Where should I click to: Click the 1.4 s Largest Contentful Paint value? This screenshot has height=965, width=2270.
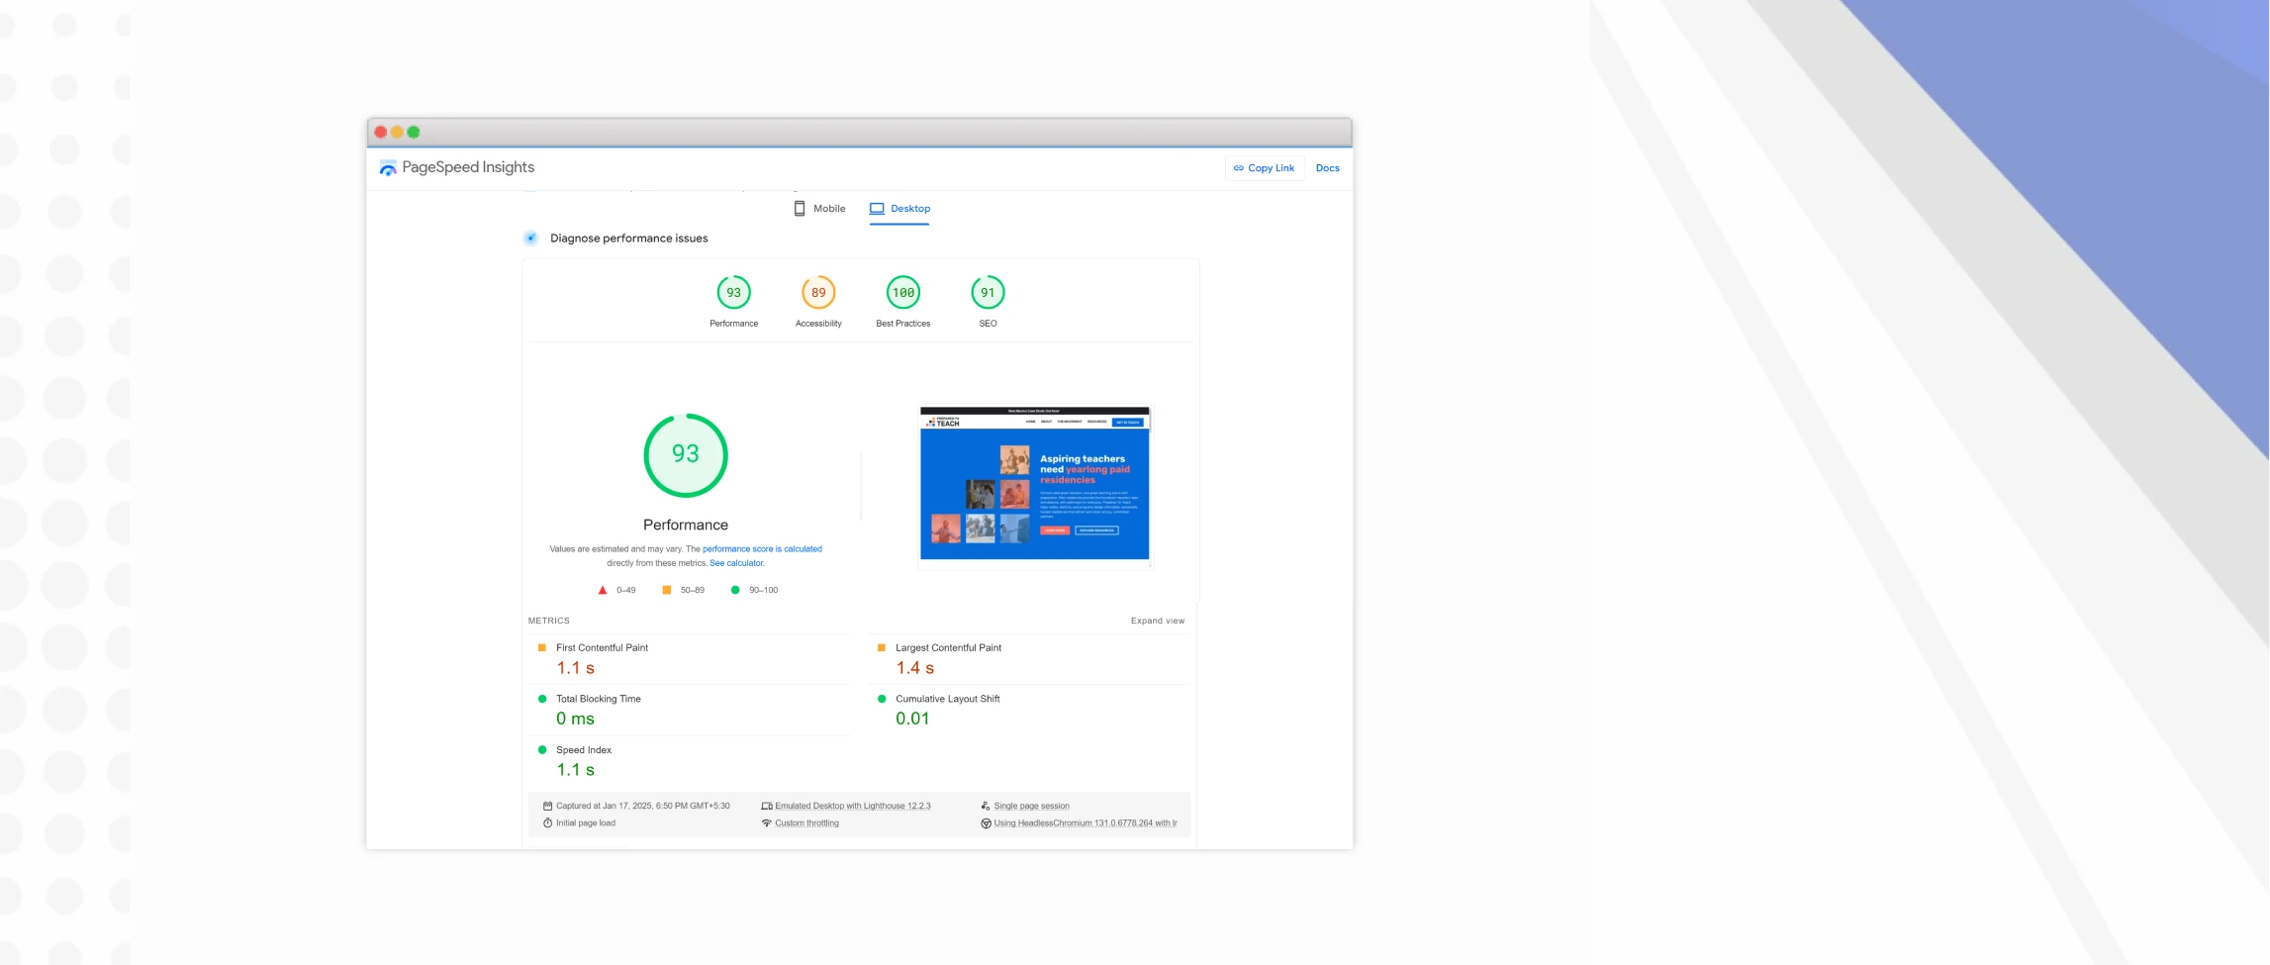point(914,669)
